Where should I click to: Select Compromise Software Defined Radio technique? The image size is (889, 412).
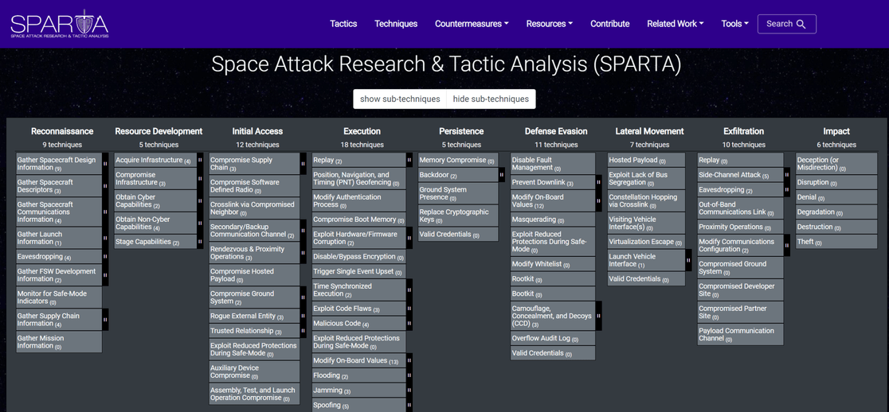point(254,185)
